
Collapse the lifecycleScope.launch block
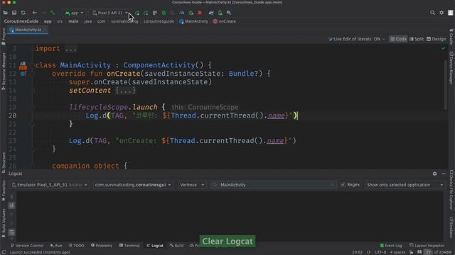point(33,107)
